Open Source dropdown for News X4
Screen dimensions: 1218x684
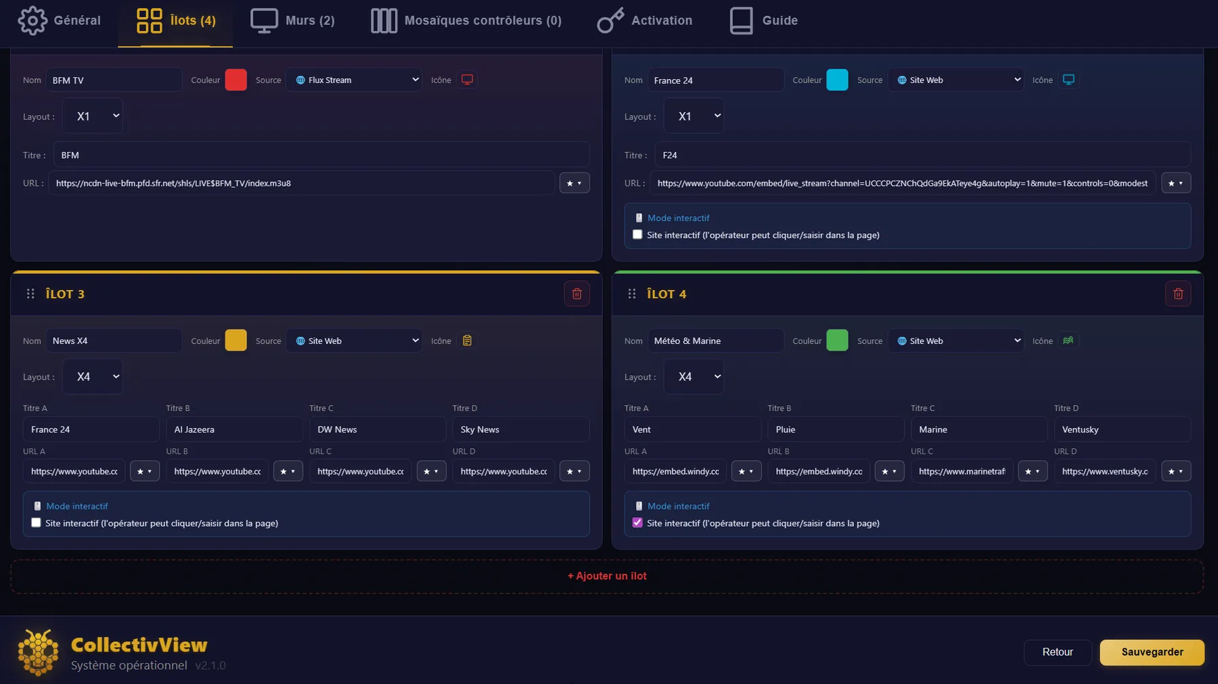[354, 341]
